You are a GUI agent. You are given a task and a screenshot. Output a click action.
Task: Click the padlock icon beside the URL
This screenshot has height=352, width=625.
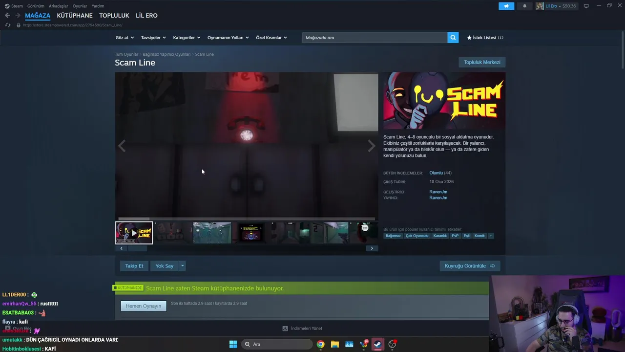pyautogui.click(x=19, y=25)
